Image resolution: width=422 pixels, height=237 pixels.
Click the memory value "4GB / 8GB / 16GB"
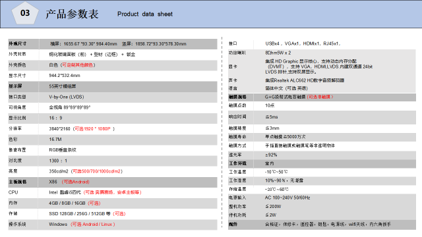tap(67, 203)
